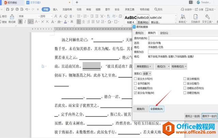Click the Cut (剪切) button
Screen dimensions: 218x138
3,16
